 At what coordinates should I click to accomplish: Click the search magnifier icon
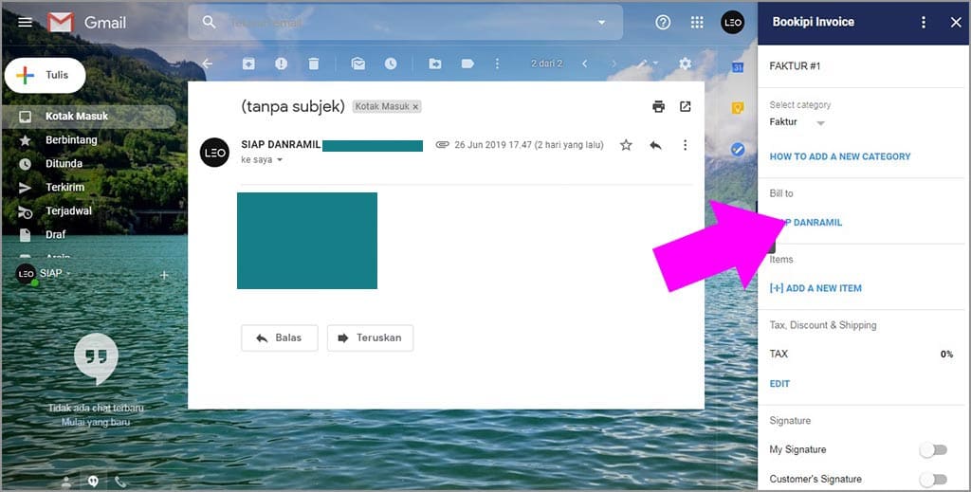pyautogui.click(x=210, y=23)
